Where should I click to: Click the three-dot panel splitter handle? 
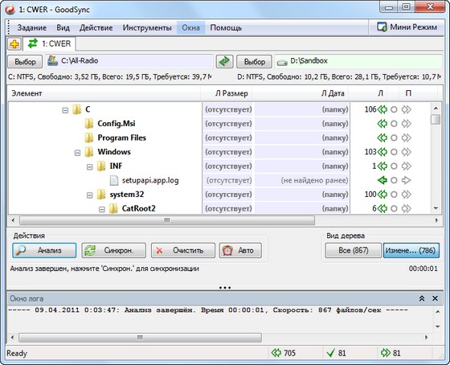pos(225,288)
